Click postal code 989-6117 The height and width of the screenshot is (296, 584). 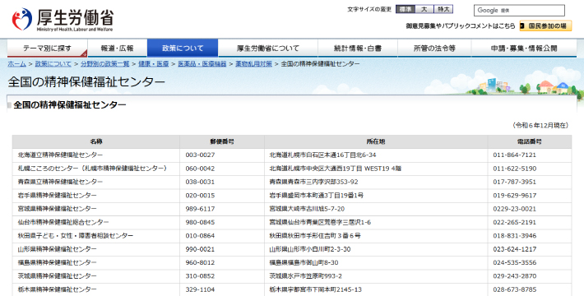pyautogui.click(x=200, y=209)
